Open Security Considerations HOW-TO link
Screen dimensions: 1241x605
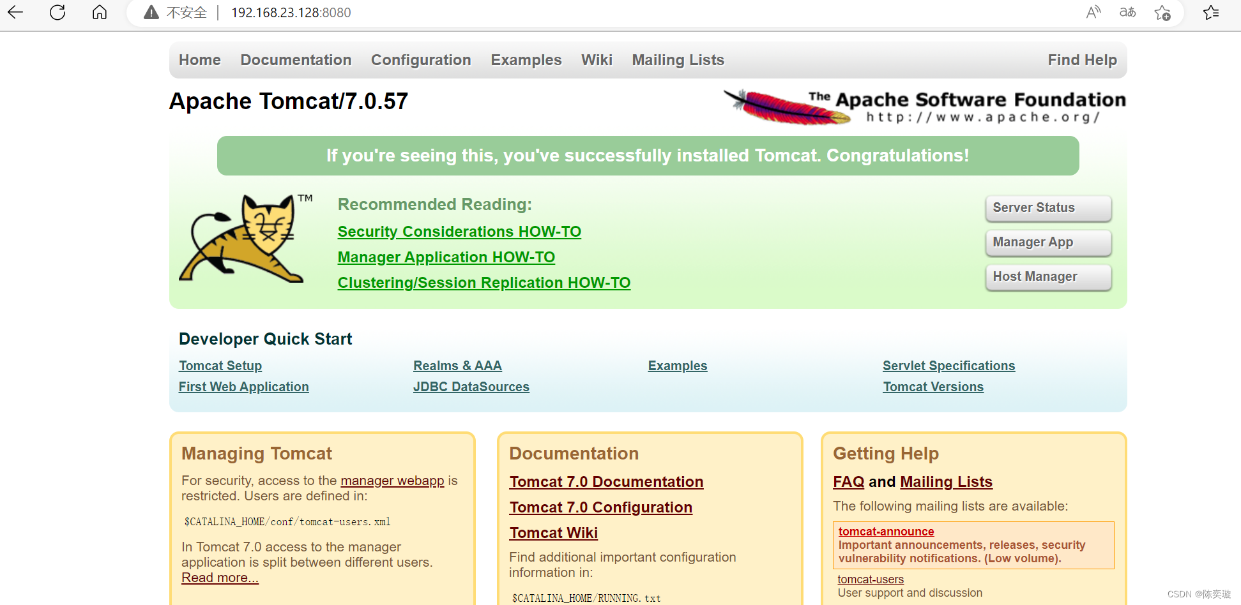tap(459, 232)
